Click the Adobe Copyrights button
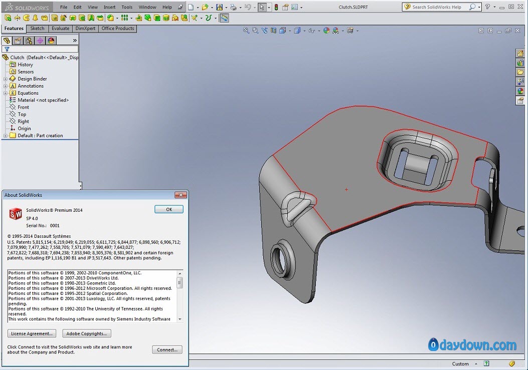This screenshot has width=528, height=370. [87, 333]
